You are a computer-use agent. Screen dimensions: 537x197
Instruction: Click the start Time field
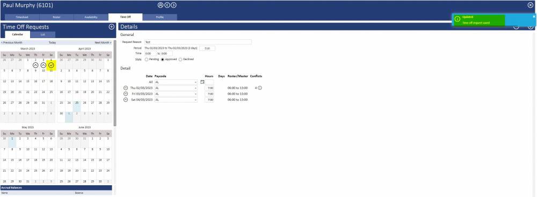(x=150, y=54)
